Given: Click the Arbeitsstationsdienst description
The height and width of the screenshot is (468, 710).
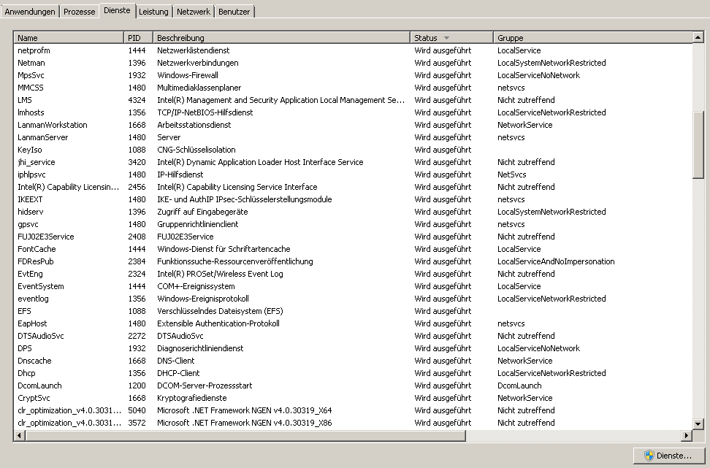Looking at the screenshot, I should click(194, 125).
